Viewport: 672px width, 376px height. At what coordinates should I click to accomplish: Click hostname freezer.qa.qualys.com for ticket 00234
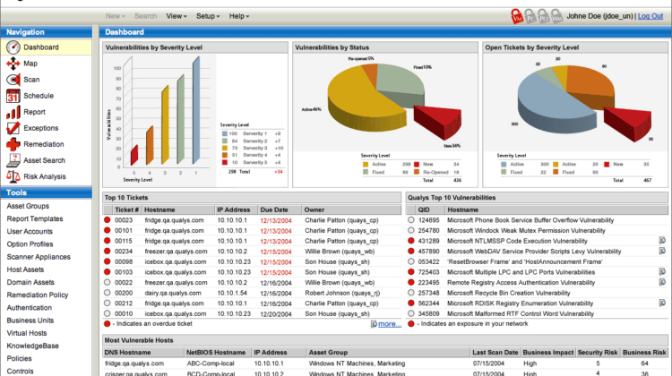click(x=176, y=252)
